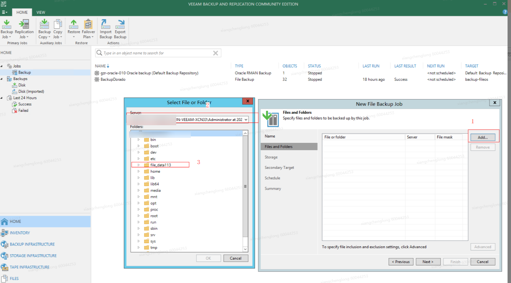511x283 pixels.
Task: Select the BackupDorado job row
Action: 113,80
